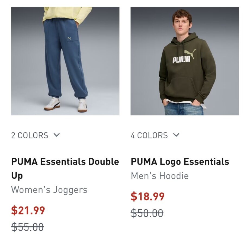This screenshot has height=244, width=250.
Task: Click the 4 COLORS label
Action: pyautogui.click(x=149, y=135)
